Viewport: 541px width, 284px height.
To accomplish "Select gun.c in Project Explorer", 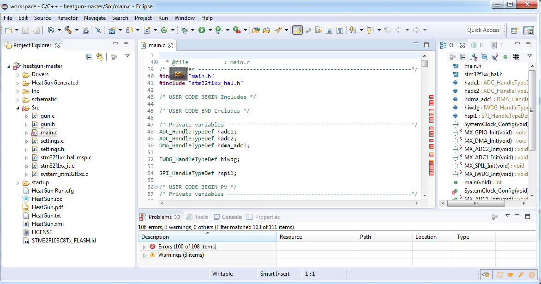I will (x=47, y=116).
